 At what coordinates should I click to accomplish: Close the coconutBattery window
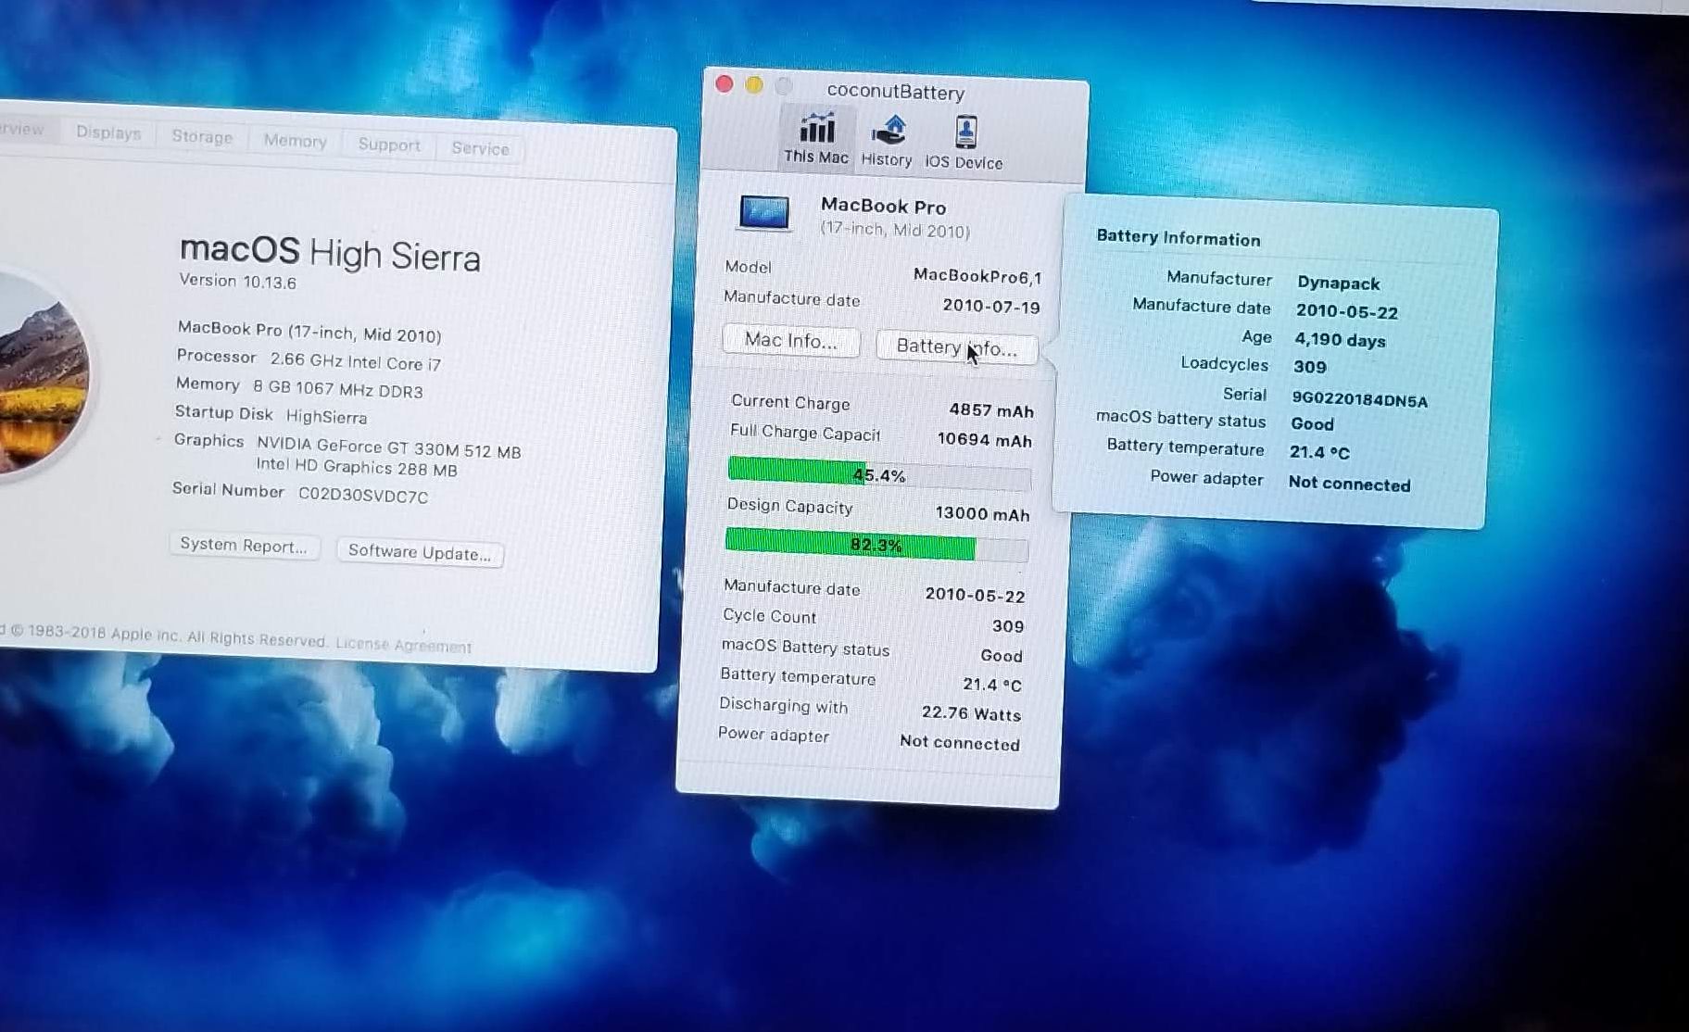tap(725, 84)
